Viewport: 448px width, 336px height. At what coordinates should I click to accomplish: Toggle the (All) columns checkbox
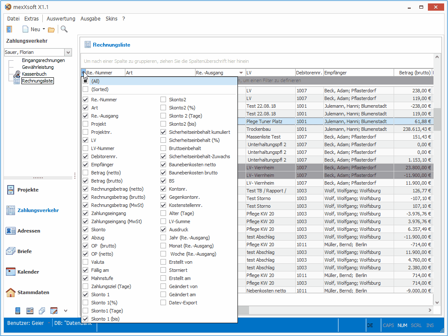(x=86, y=81)
